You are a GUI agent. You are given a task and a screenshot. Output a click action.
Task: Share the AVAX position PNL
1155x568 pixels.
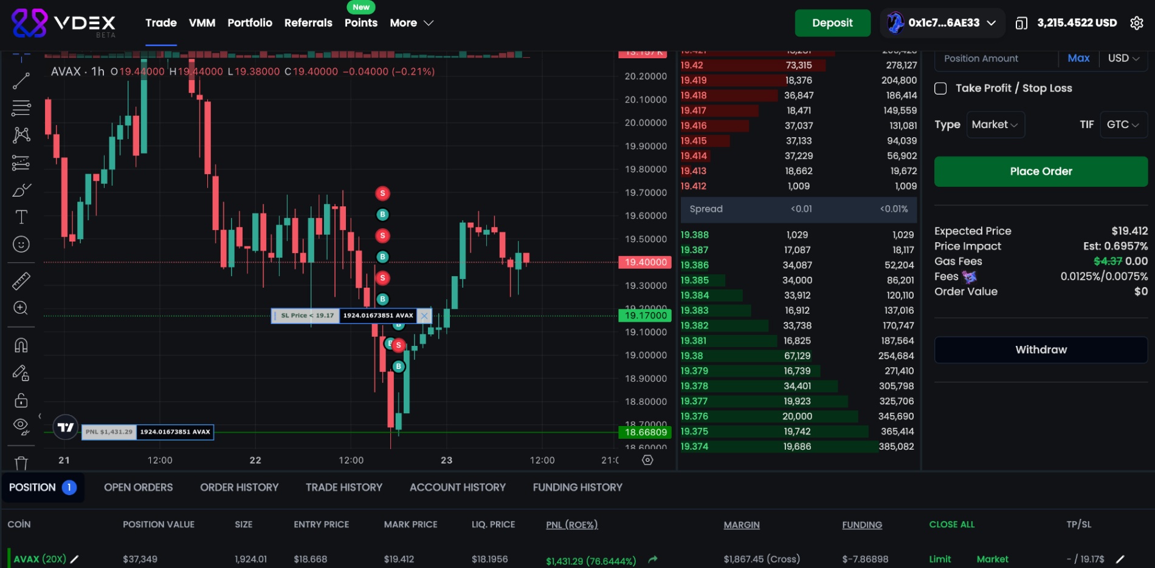tap(653, 560)
